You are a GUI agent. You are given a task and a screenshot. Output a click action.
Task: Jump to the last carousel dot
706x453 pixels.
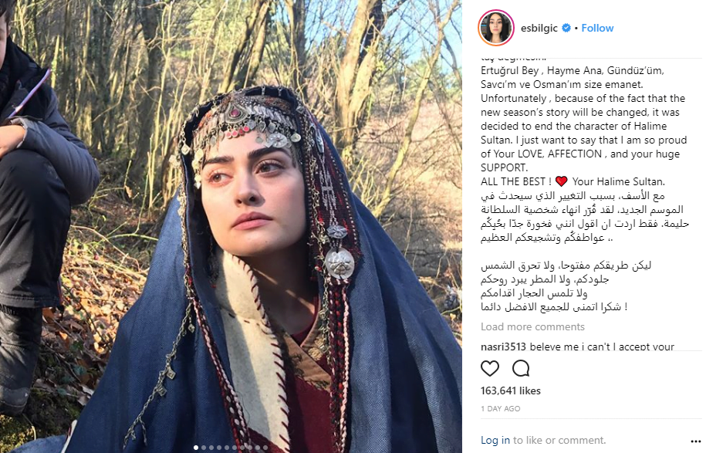pyautogui.click(x=265, y=447)
